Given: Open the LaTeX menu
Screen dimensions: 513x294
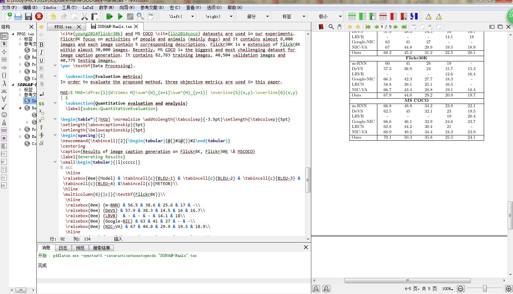Looking at the screenshot, I should click(88, 7).
